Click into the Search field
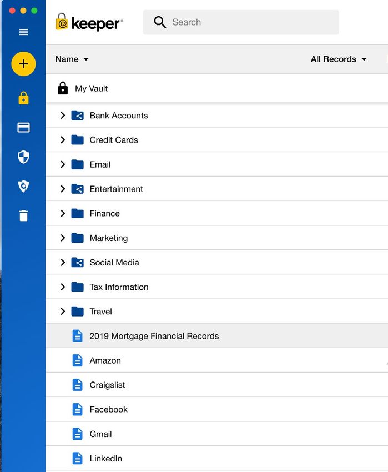388x472 pixels. 241,22
